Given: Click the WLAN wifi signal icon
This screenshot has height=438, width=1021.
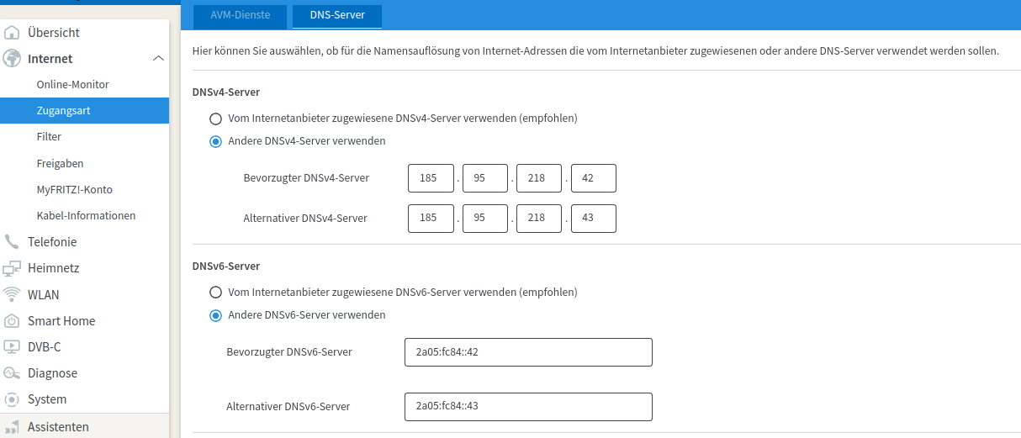Looking at the screenshot, I should 12,294.
